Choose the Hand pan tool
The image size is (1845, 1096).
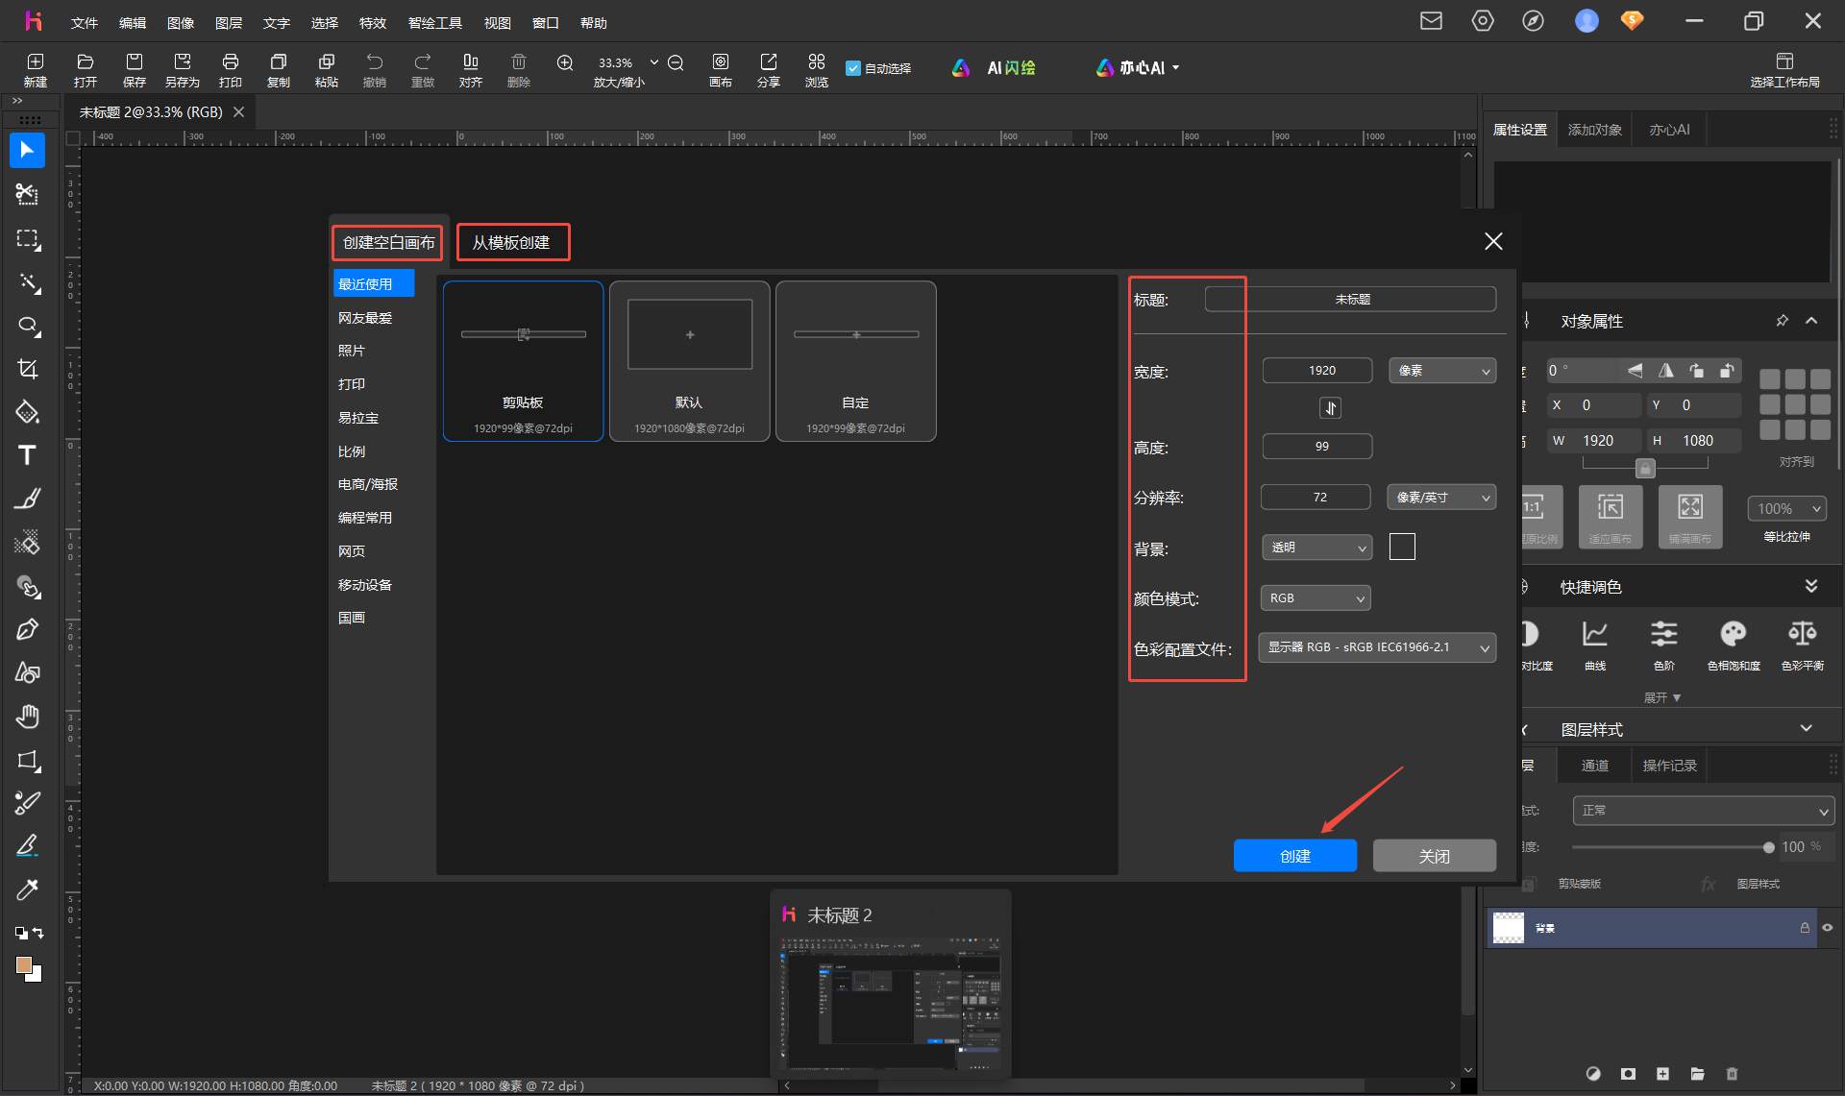click(x=27, y=716)
